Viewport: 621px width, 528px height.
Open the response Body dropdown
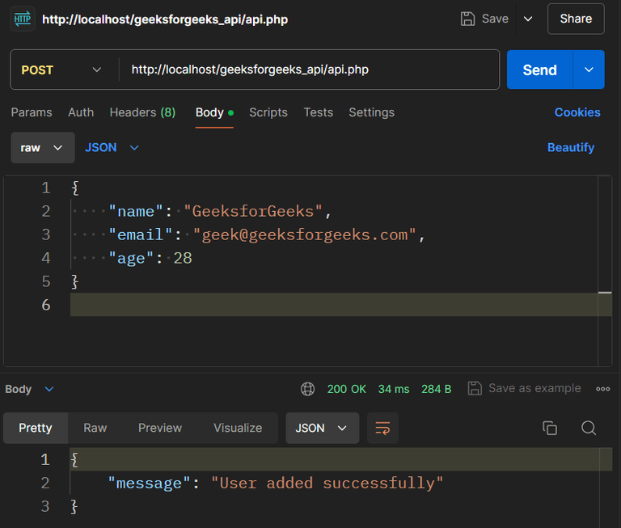tap(29, 389)
